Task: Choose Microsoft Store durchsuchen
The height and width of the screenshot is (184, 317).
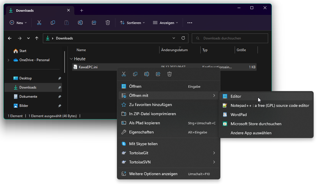Action: point(266,124)
